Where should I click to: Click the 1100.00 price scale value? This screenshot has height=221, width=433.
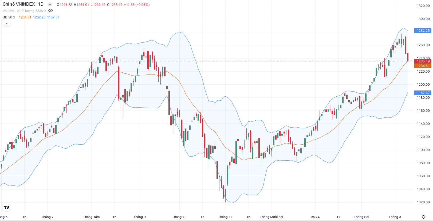tap(423, 150)
